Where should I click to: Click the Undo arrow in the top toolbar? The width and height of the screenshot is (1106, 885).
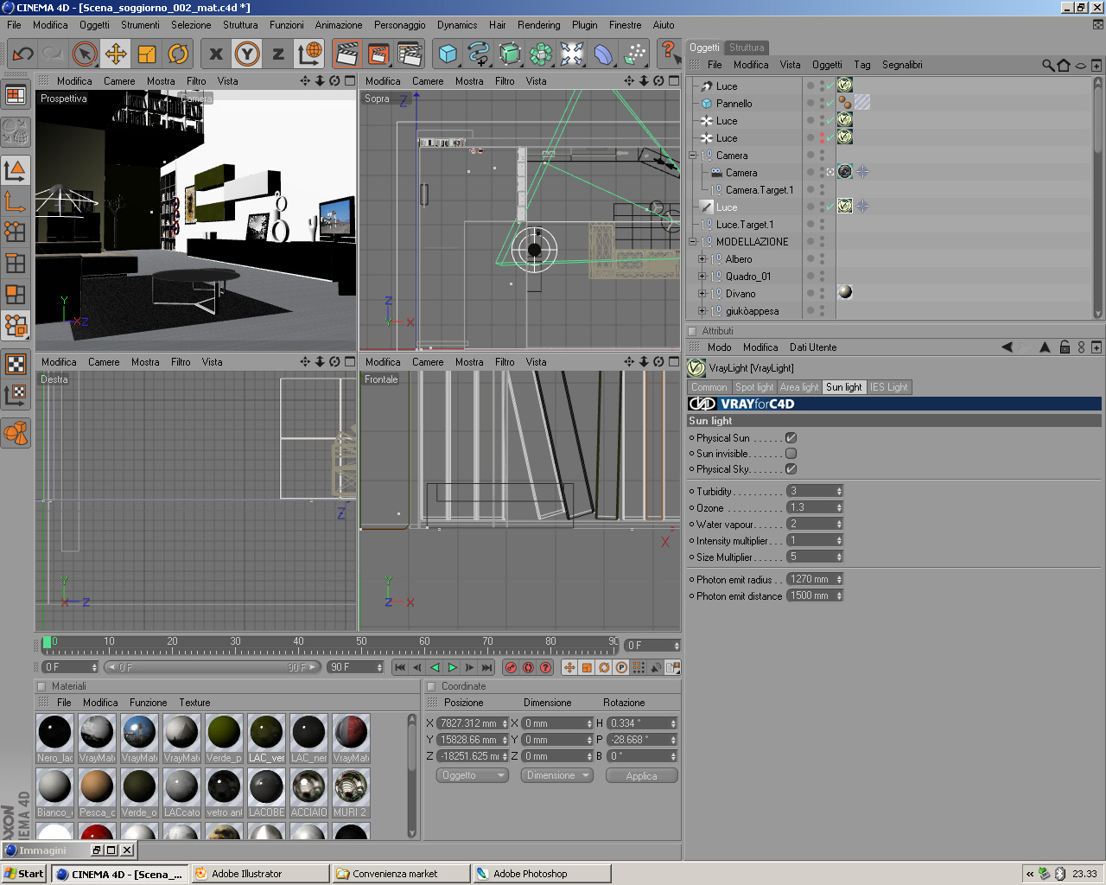point(23,54)
